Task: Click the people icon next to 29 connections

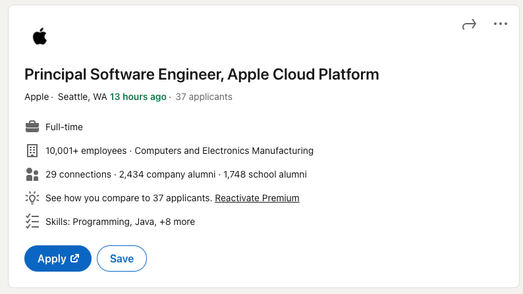Action: [x=32, y=174]
